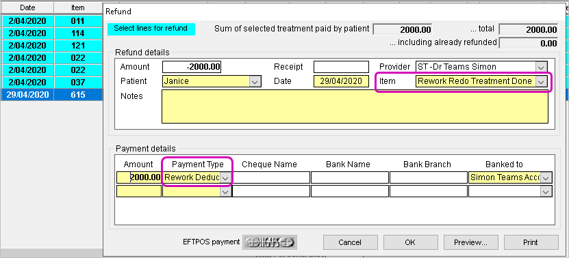Select the row with item 615
This screenshot has height=258, width=569.
[x=51, y=95]
